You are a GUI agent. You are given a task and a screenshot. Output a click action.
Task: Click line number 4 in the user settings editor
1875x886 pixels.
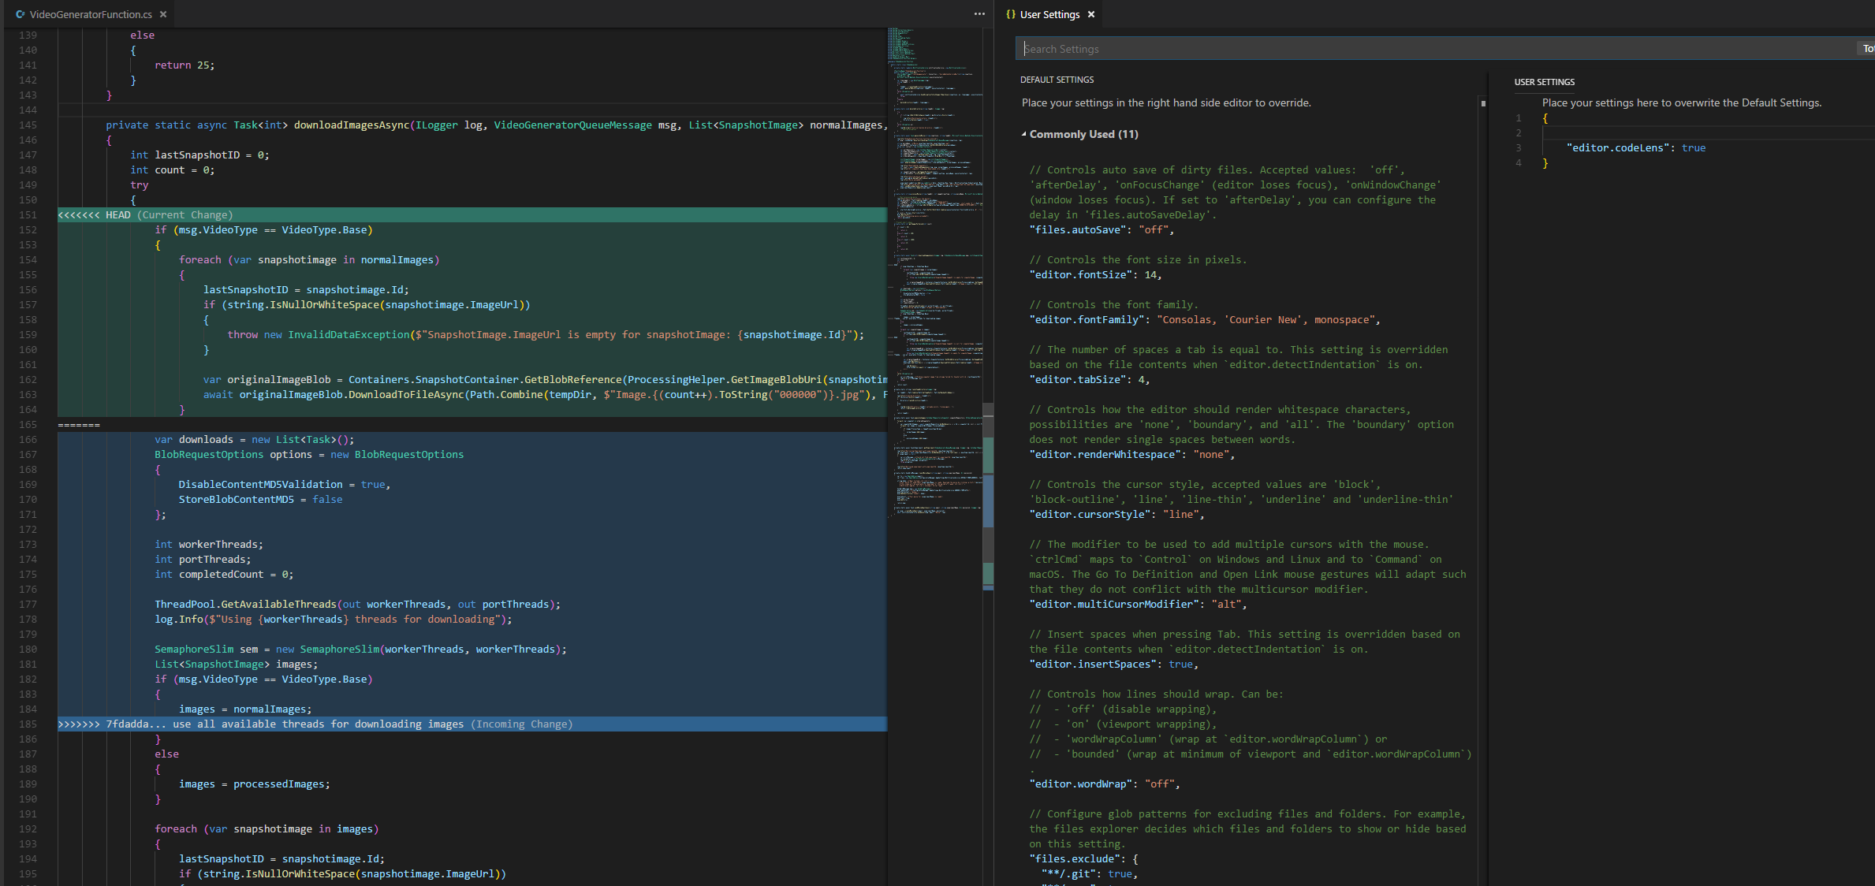tap(1519, 163)
